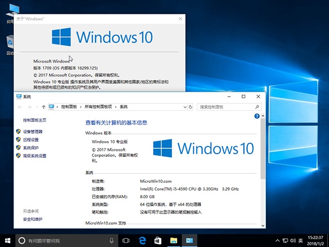Show hidden system tray icons
Screen dimensions: 329x247
click(x=278, y=241)
